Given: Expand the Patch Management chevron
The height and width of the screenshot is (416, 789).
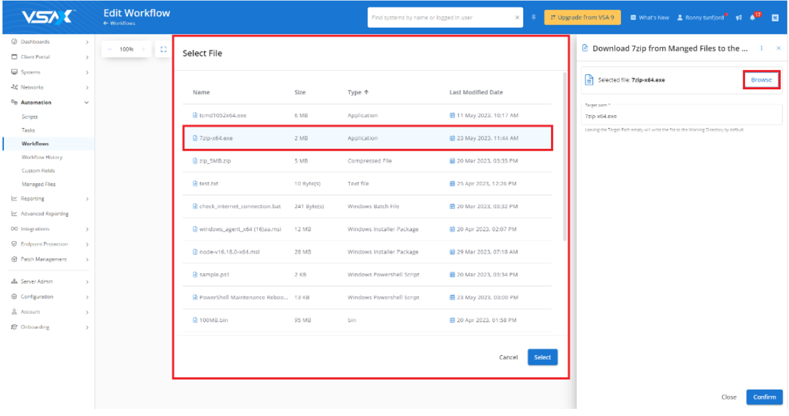Looking at the screenshot, I should tap(87, 259).
